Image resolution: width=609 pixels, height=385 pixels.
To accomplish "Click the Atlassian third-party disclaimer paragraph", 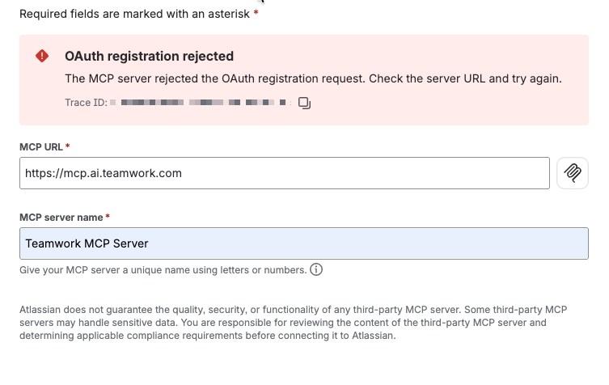I will tap(294, 323).
